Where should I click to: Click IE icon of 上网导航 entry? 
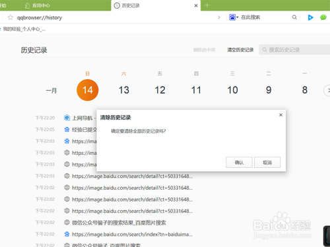pyautogui.click(x=67, y=118)
